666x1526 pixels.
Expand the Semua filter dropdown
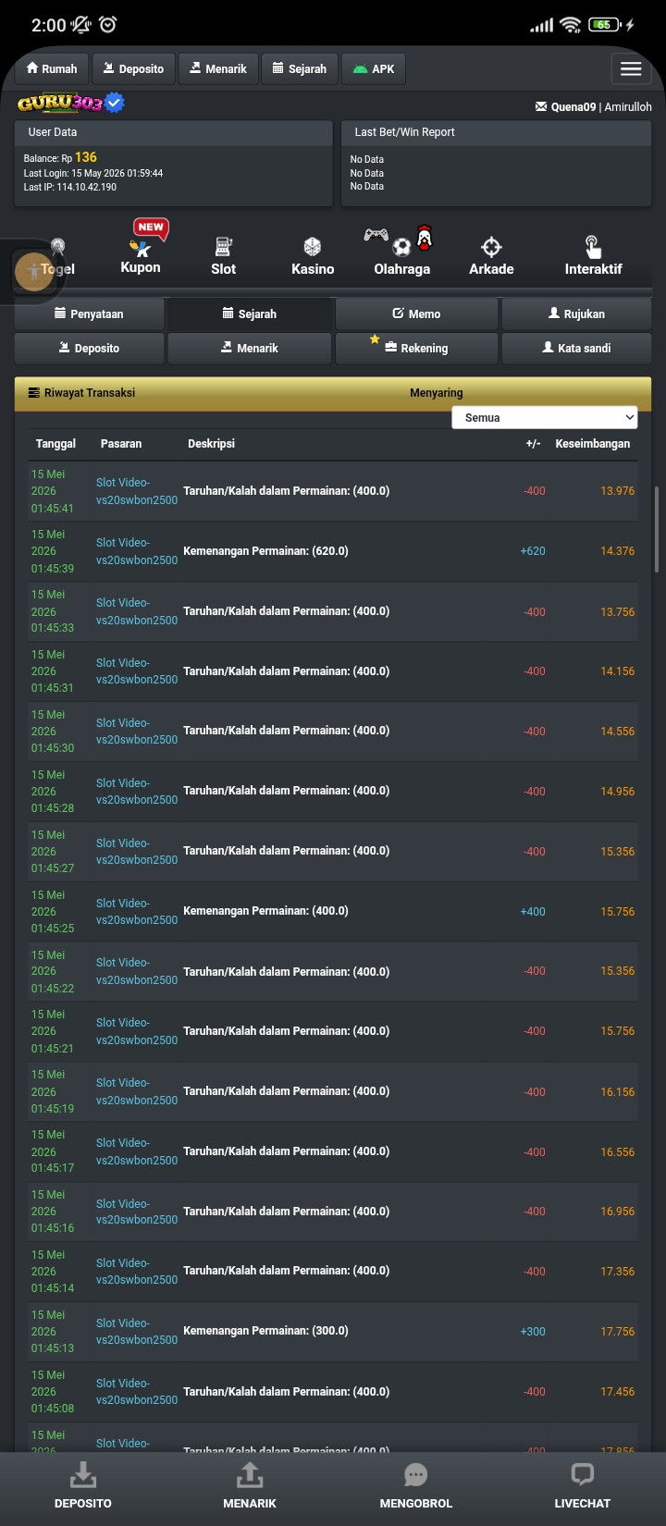point(545,418)
